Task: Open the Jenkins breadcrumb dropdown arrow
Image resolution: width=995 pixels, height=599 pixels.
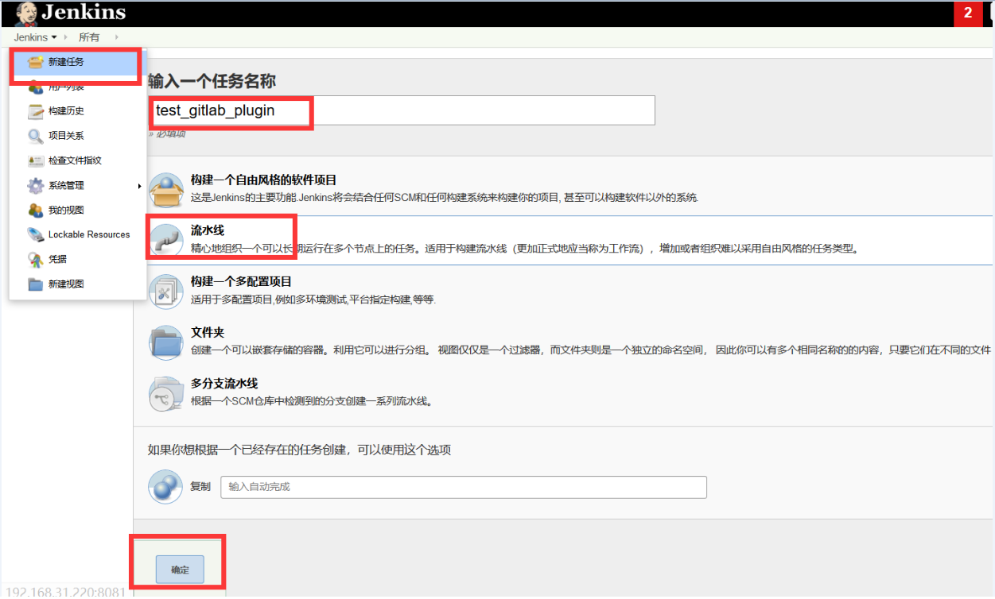Action: coord(54,37)
